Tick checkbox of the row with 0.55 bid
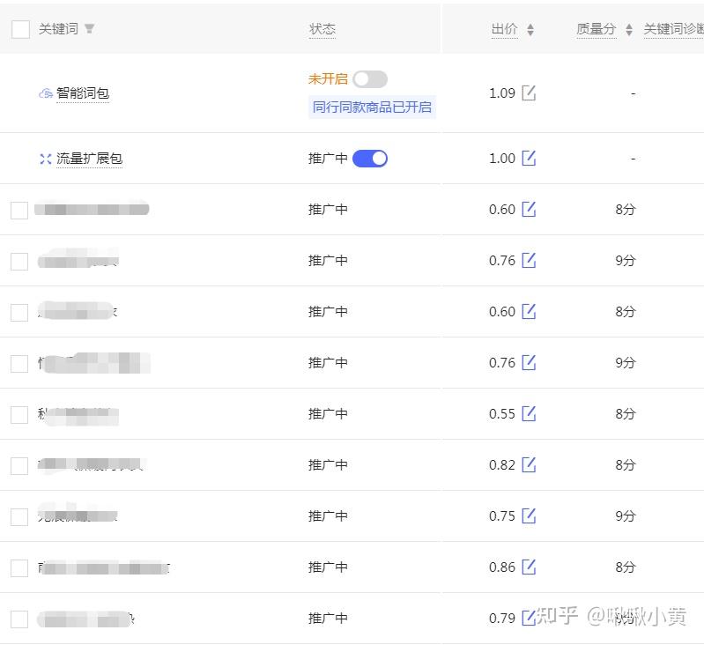704x645 pixels. (x=19, y=414)
